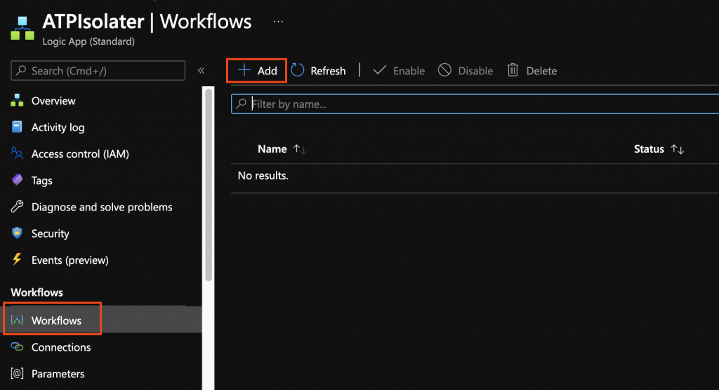Collapse the sidebar with double chevron
The image size is (719, 390).
[201, 71]
